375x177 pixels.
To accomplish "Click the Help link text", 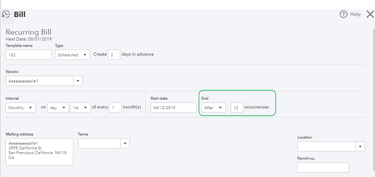I will click(355, 14).
